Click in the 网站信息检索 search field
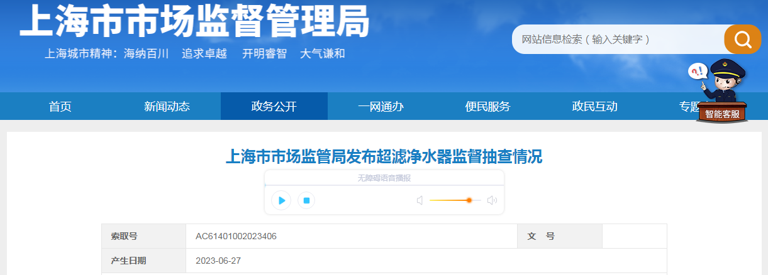This screenshot has height=275, width=768. point(616,40)
